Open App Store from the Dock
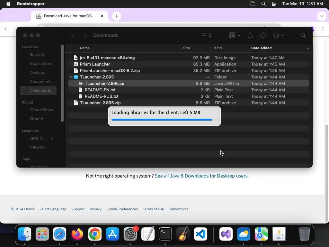Image resolution: width=329 pixels, height=247 pixels. click(112, 234)
